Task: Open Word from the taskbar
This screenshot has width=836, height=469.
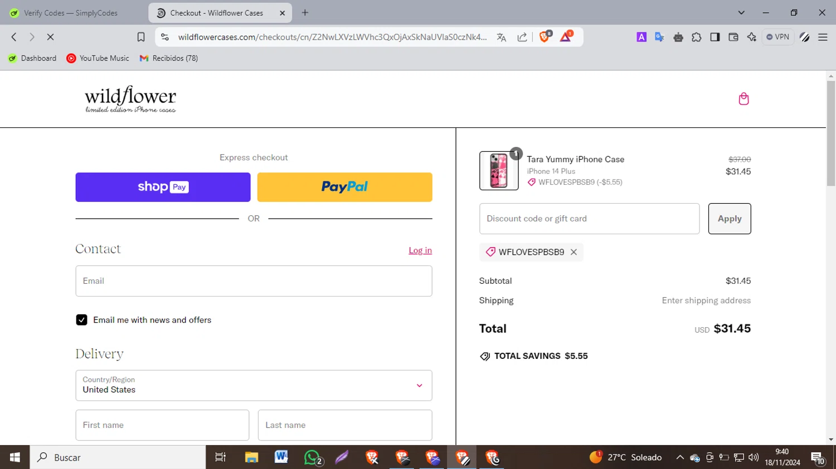Action: click(281, 457)
